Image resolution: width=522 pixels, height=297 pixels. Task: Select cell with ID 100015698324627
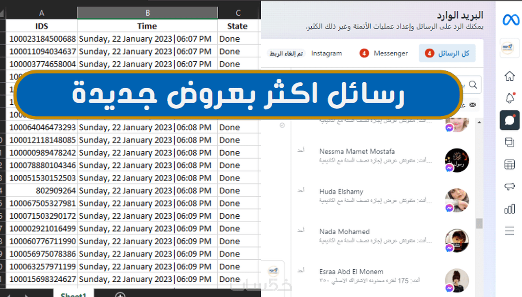[x=42, y=279]
